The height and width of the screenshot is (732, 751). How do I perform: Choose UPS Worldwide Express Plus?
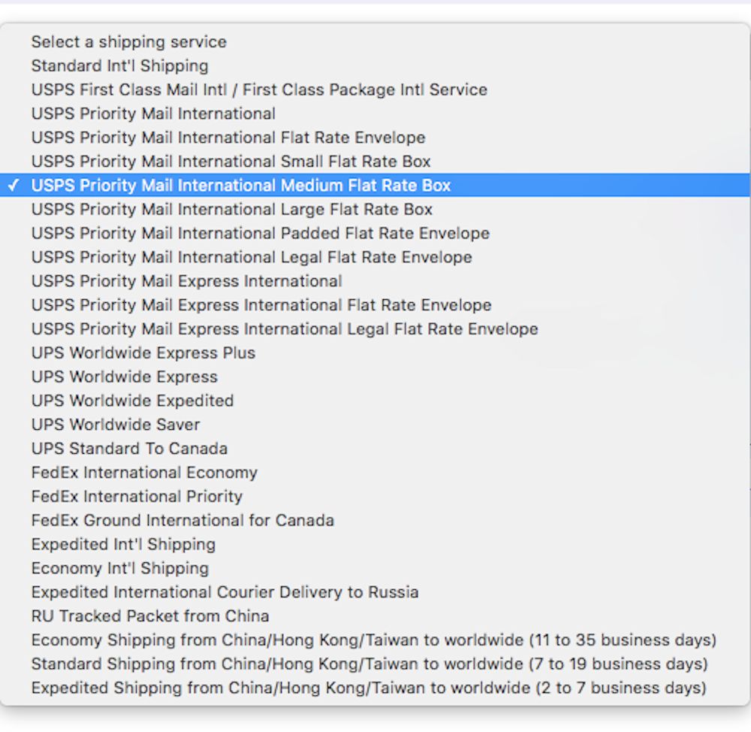(375, 352)
